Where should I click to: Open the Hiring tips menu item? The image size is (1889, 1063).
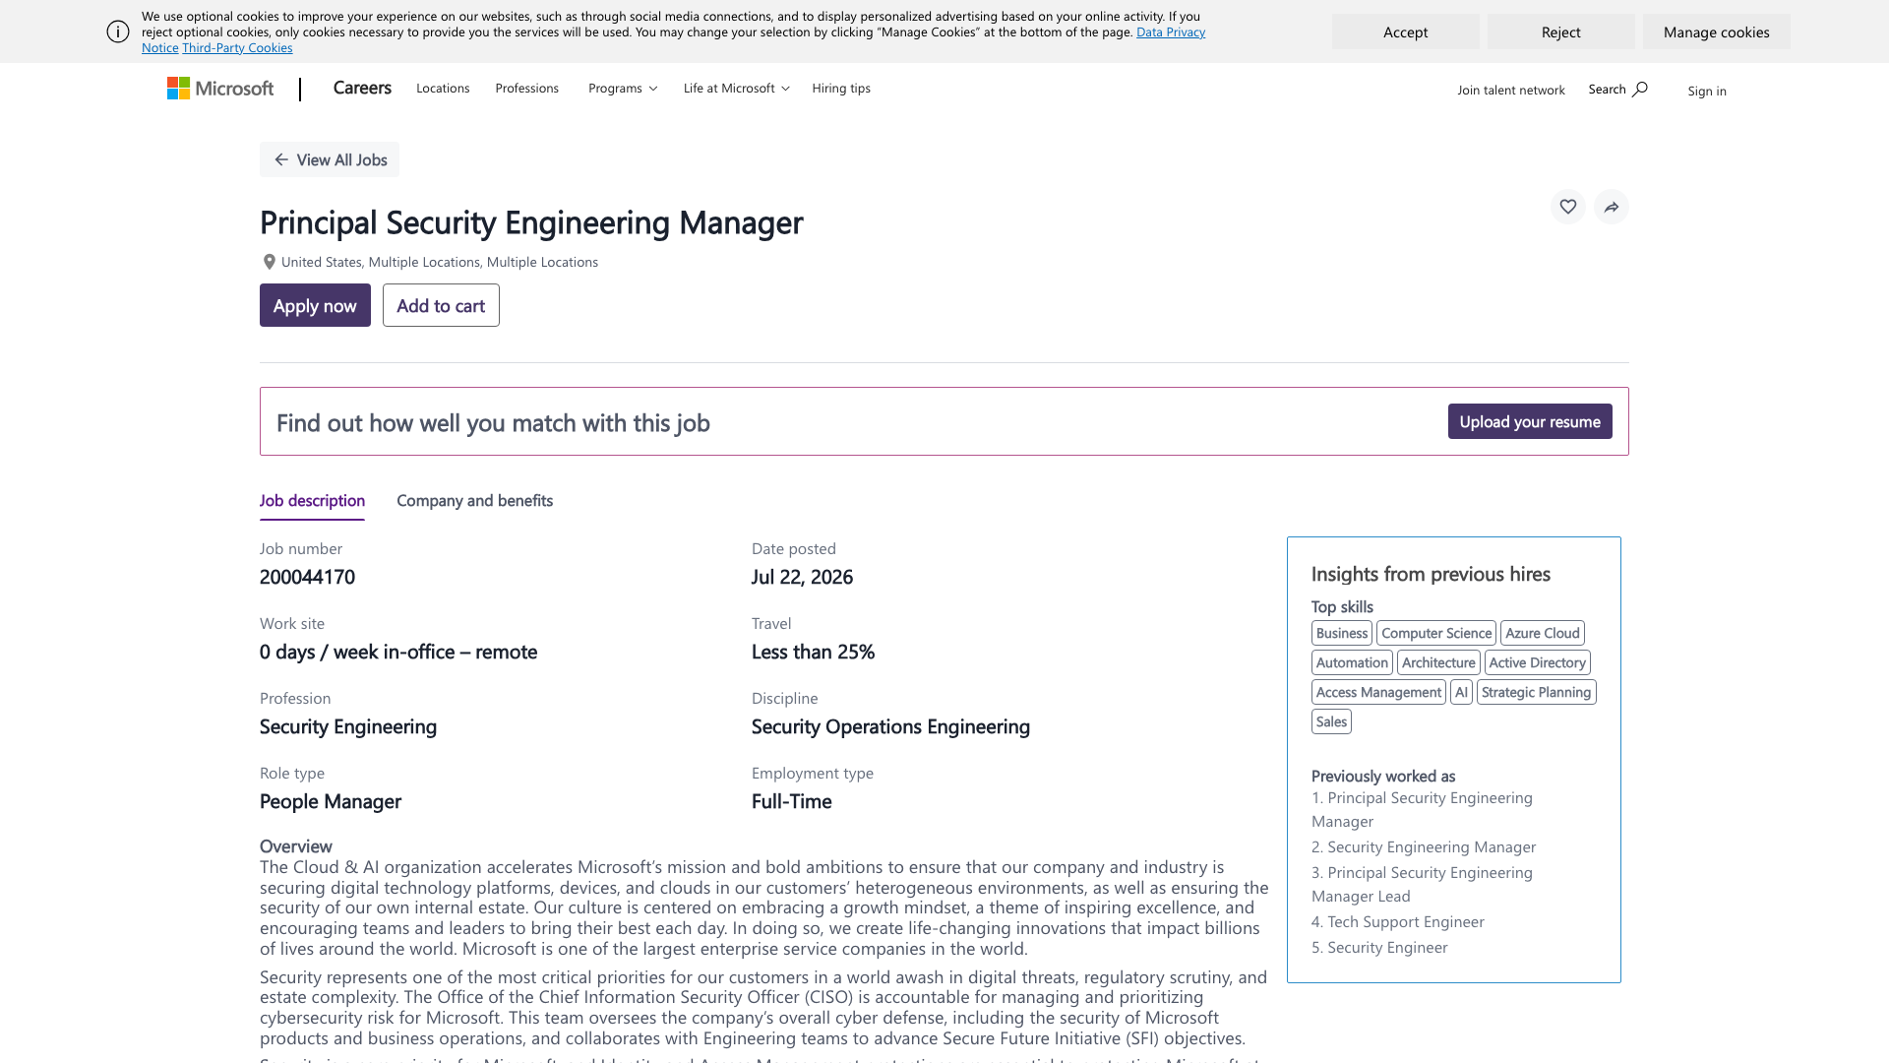tap(841, 89)
